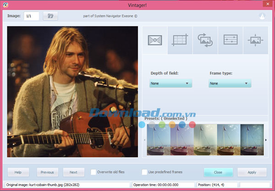The height and width of the screenshot is (191, 275).
Task: Select the resize image tab icon
Action: point(255,40)
